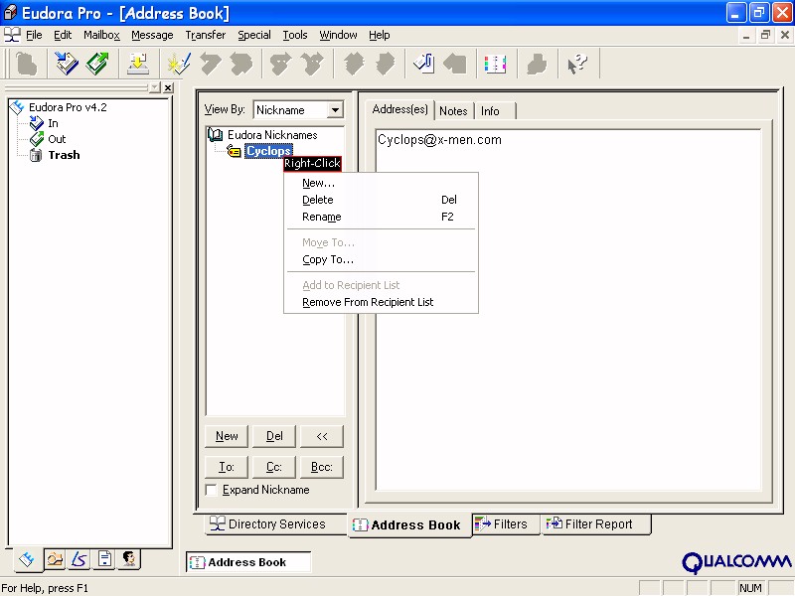Click the Forward toolbar icon
This screenshot has height=596, width=795.
click(x=281, y=65)
